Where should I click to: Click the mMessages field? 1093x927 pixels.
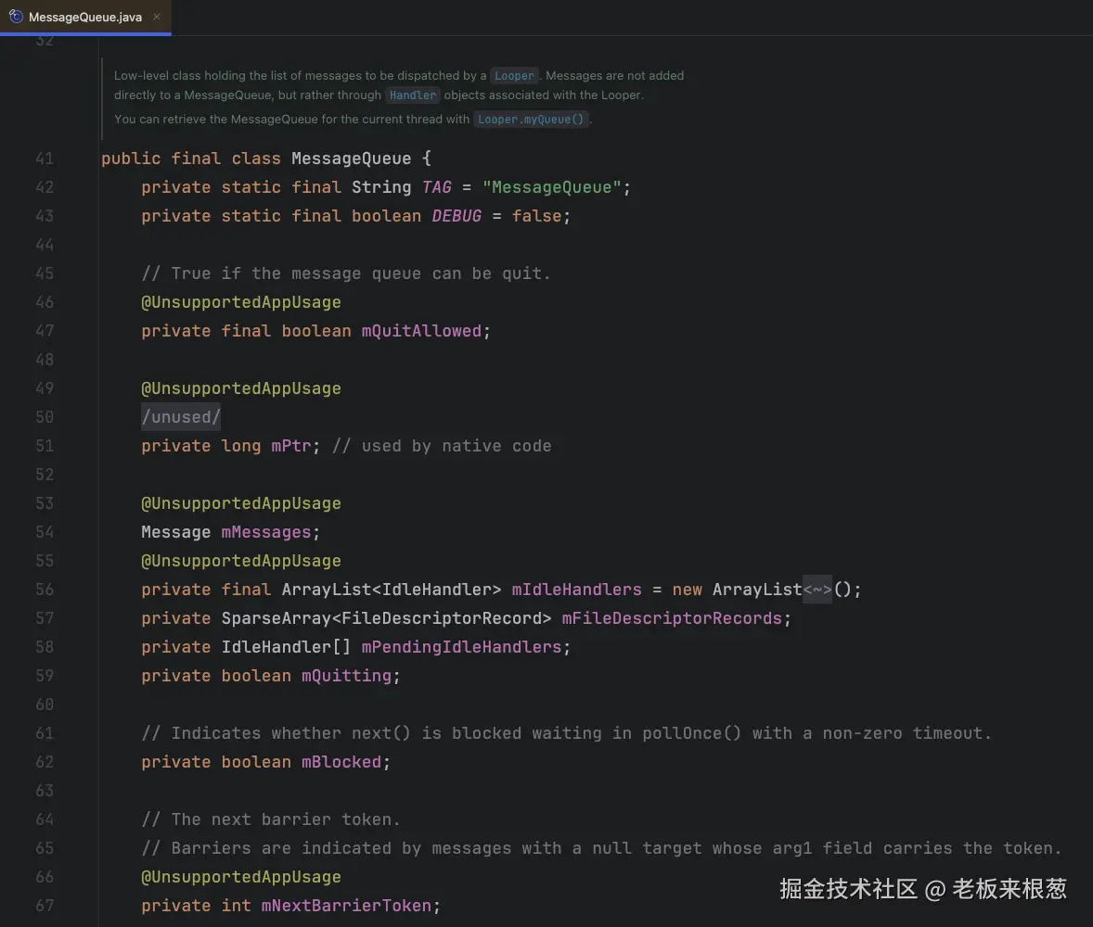265,531
